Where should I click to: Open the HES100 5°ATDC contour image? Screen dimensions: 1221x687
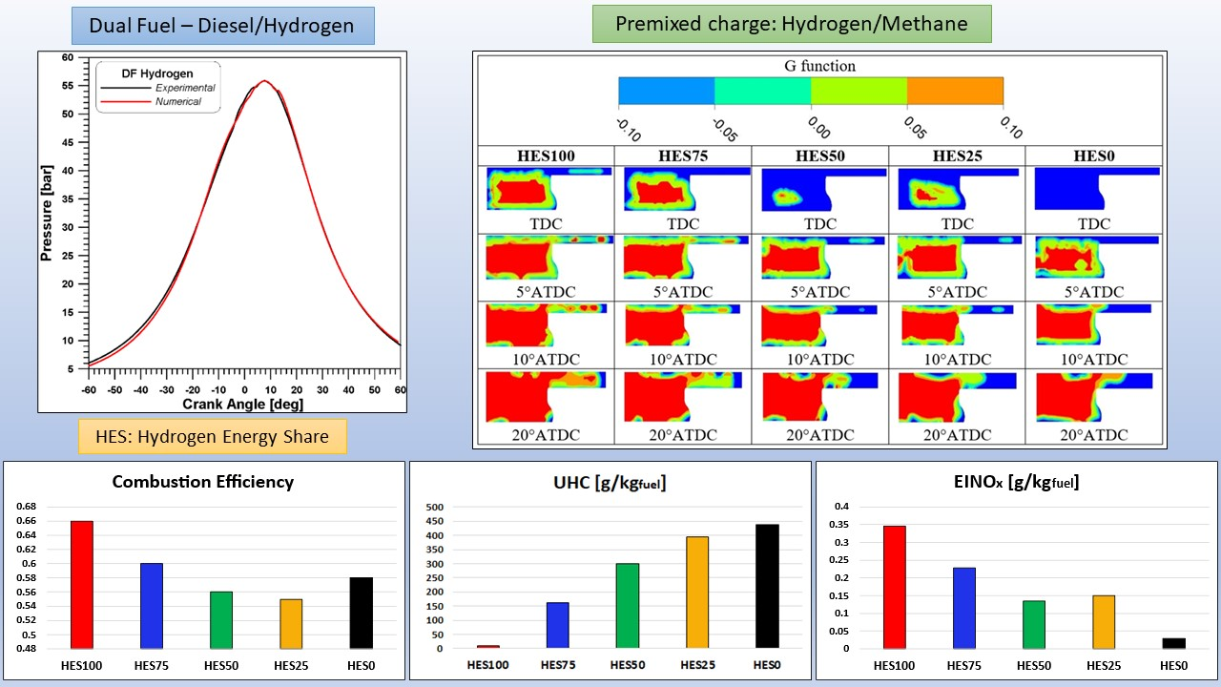click(549, 257)
